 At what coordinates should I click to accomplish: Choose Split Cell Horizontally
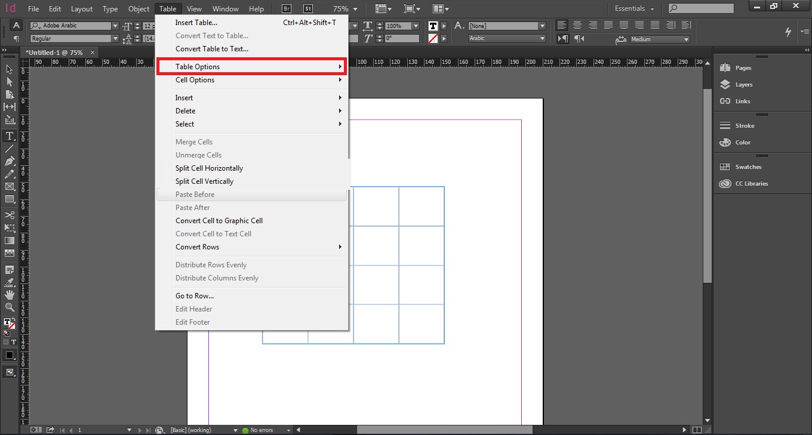pyautogui.click(x=252, y=168)
